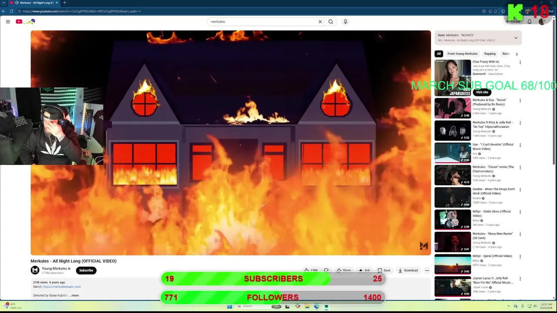The image size is (557, 313).
Task: Open options menu for On Top video
Action: [520, 123]
